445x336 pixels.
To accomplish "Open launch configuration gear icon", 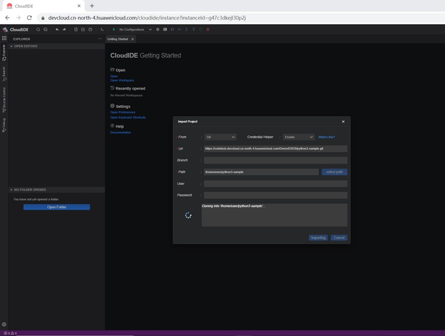I will (x=158, y=30).
